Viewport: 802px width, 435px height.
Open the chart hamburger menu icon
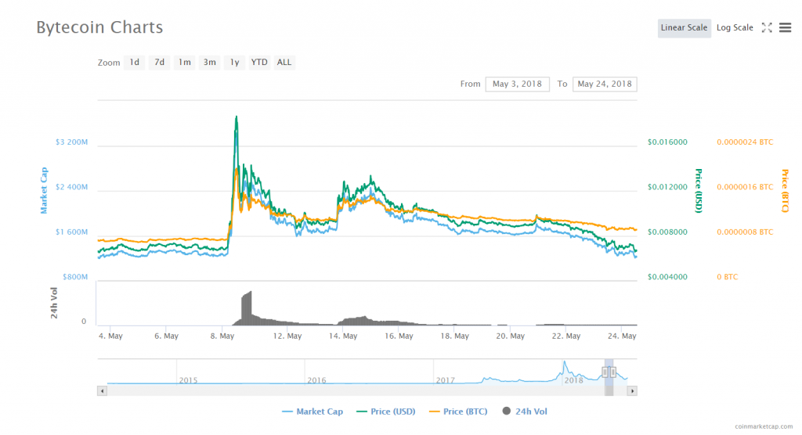coord(785,27)
